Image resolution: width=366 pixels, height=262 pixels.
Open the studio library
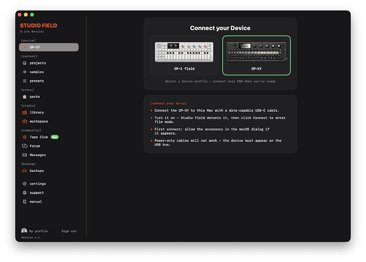click(x=49, y=112)
